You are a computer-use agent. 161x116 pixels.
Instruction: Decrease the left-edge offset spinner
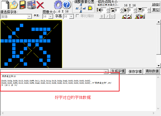tap(108, 11)
